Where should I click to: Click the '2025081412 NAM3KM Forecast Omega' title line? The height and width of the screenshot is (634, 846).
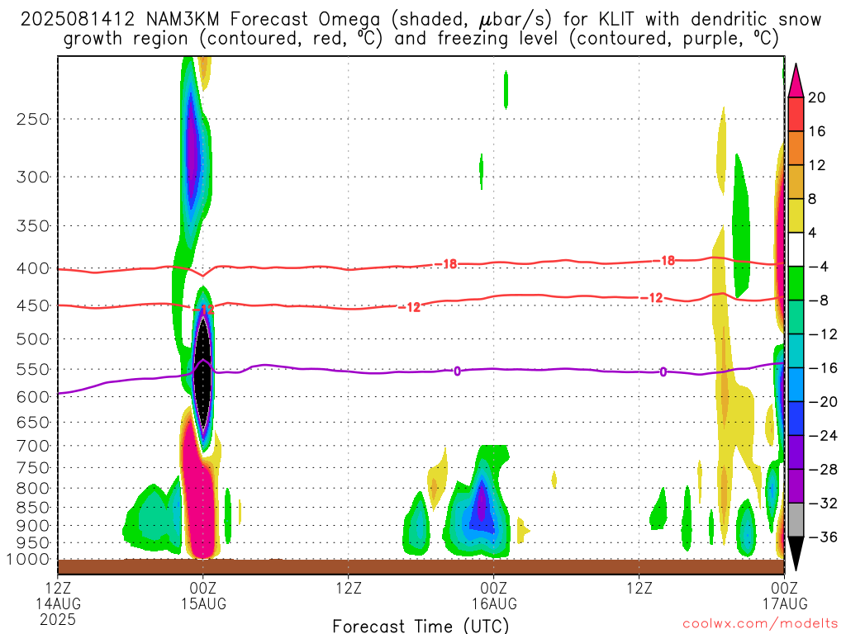[x=421, y=20]
